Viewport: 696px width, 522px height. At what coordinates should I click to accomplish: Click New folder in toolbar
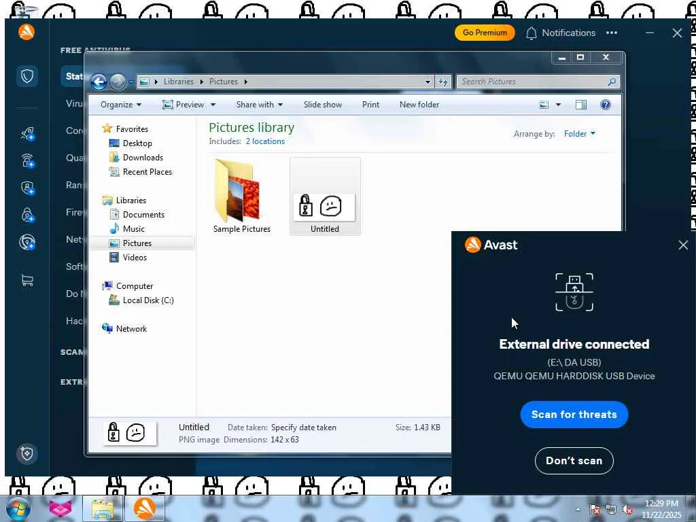coord(419,105)
